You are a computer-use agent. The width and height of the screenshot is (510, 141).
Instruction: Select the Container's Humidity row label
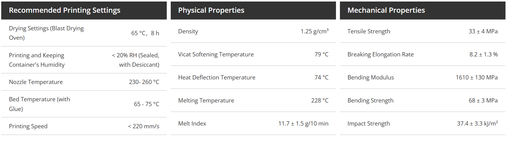(x=37, y=60)
